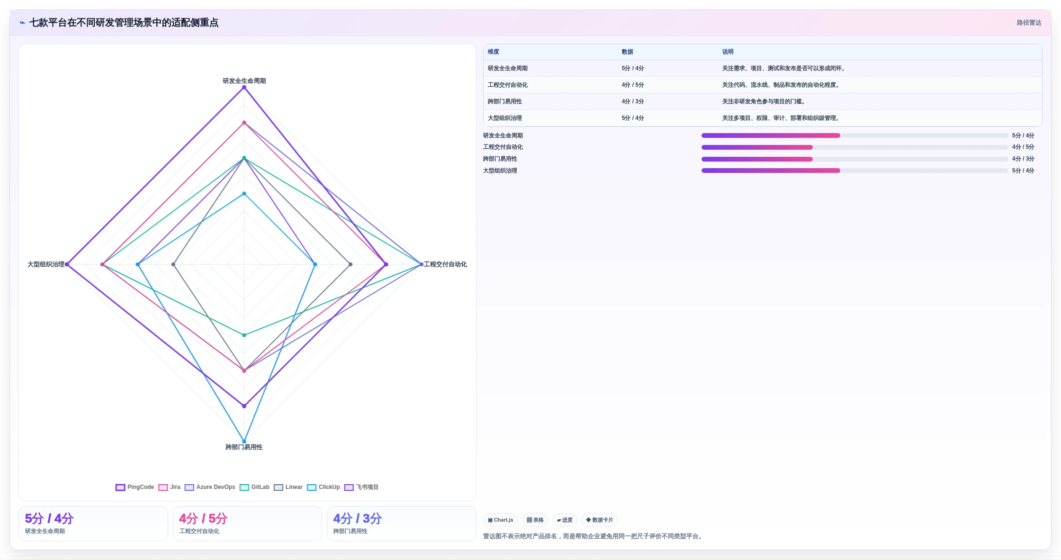Click the 路径雷达 label in the header

click(x=1029, y=23)
